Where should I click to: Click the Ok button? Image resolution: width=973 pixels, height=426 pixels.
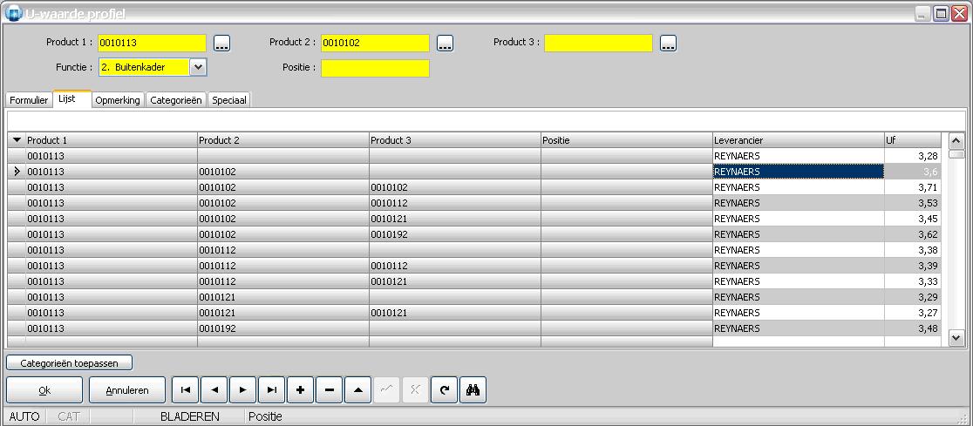click(x=44, y=390)
